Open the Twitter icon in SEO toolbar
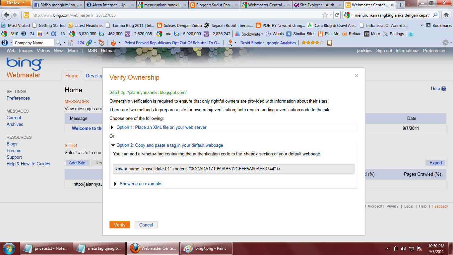 [411, 34]
